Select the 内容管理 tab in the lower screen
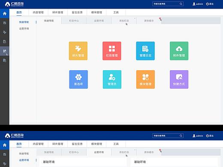Screen dimensions: 223x167 [x=38, y=144]
